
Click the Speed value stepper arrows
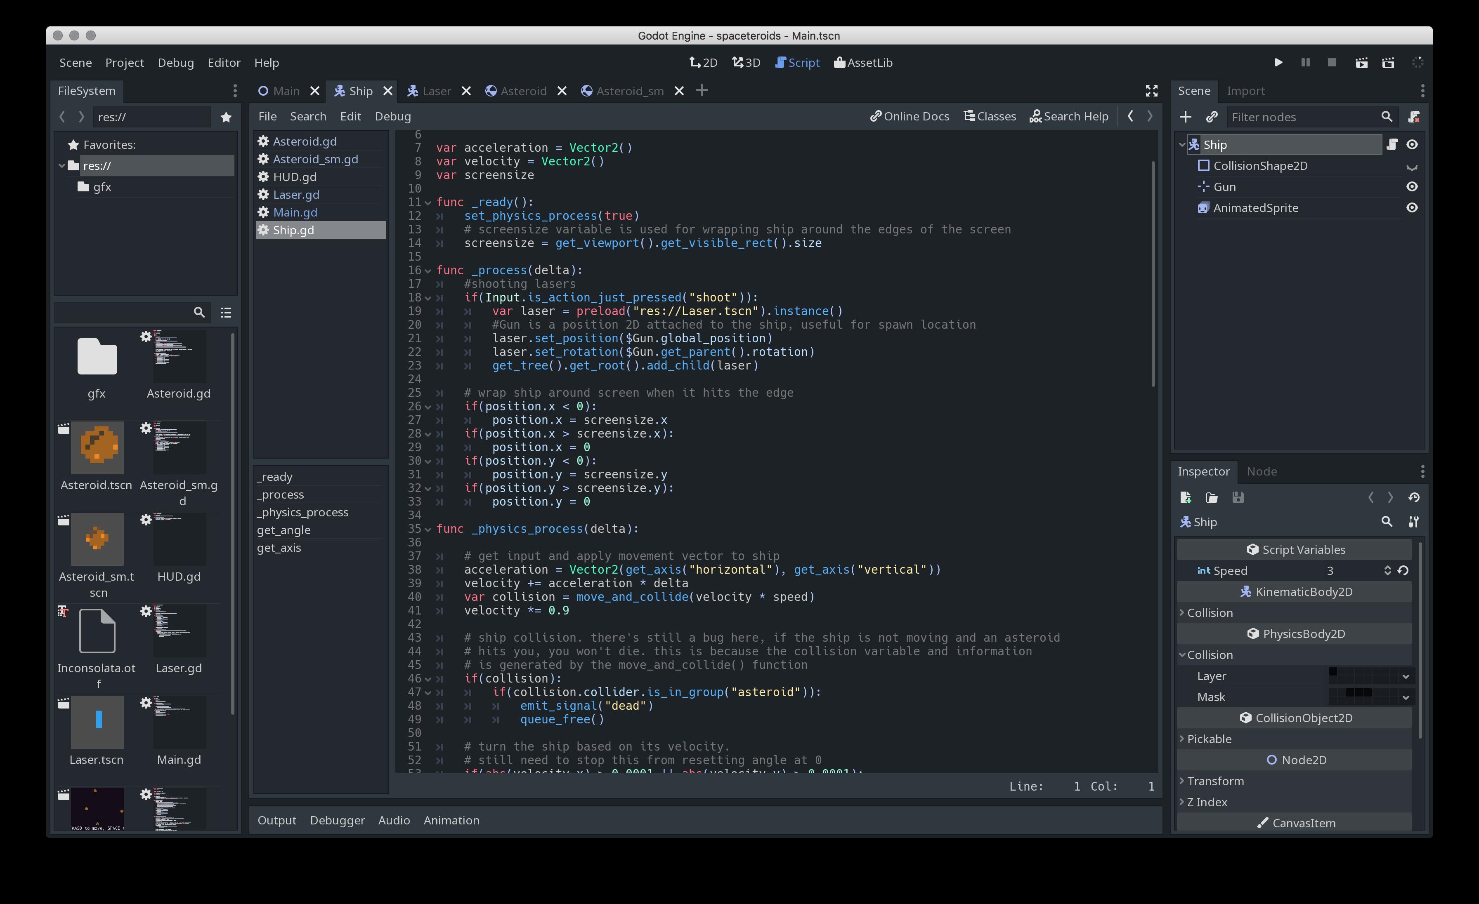pos(1387,570)
